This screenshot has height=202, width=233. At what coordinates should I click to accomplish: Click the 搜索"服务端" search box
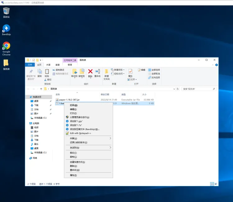pyautogui.click(x=197, y=89)
